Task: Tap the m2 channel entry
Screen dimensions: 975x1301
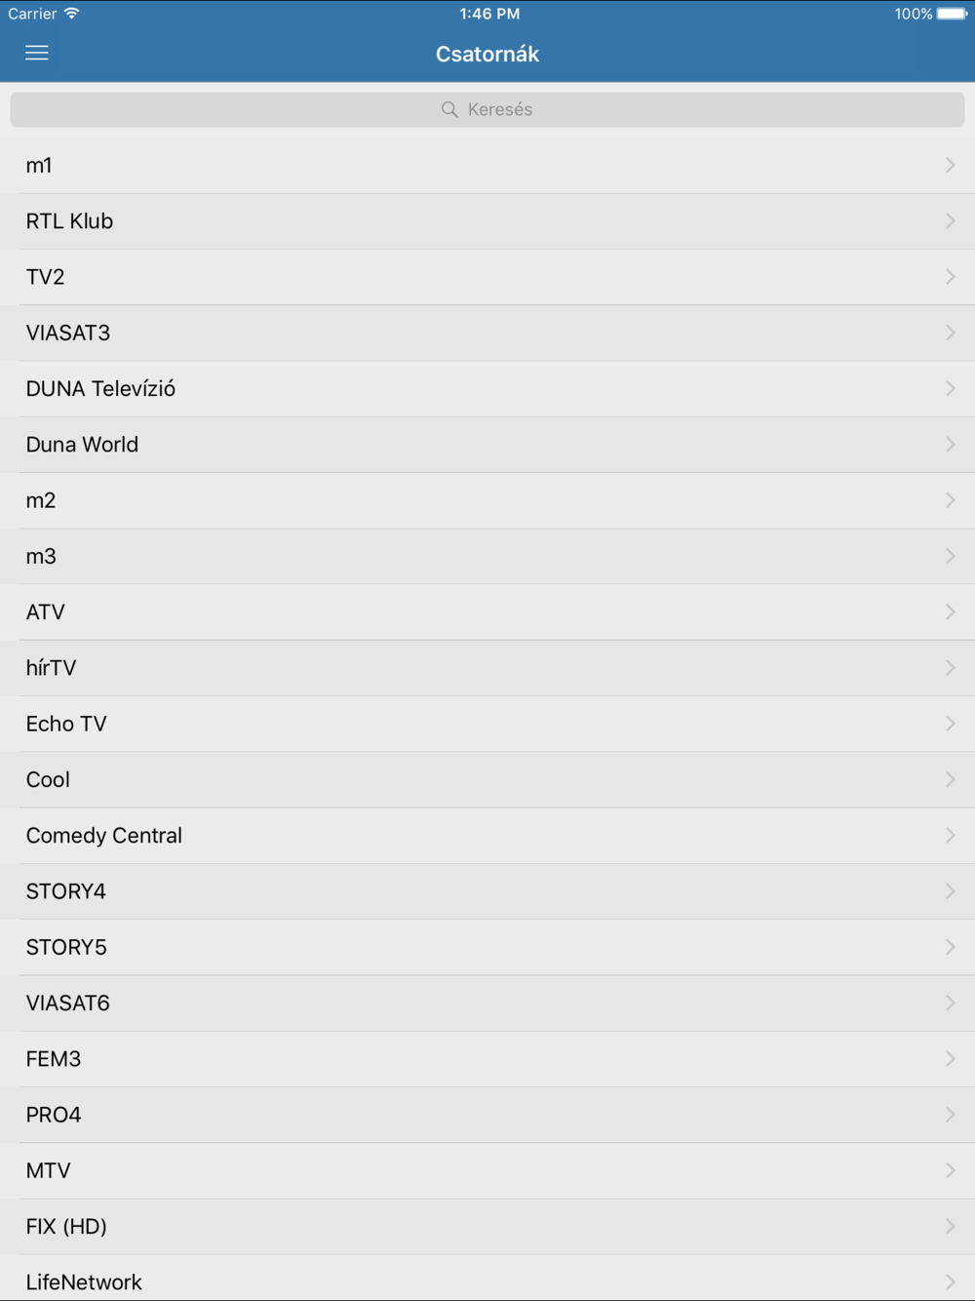Action: 41,500
